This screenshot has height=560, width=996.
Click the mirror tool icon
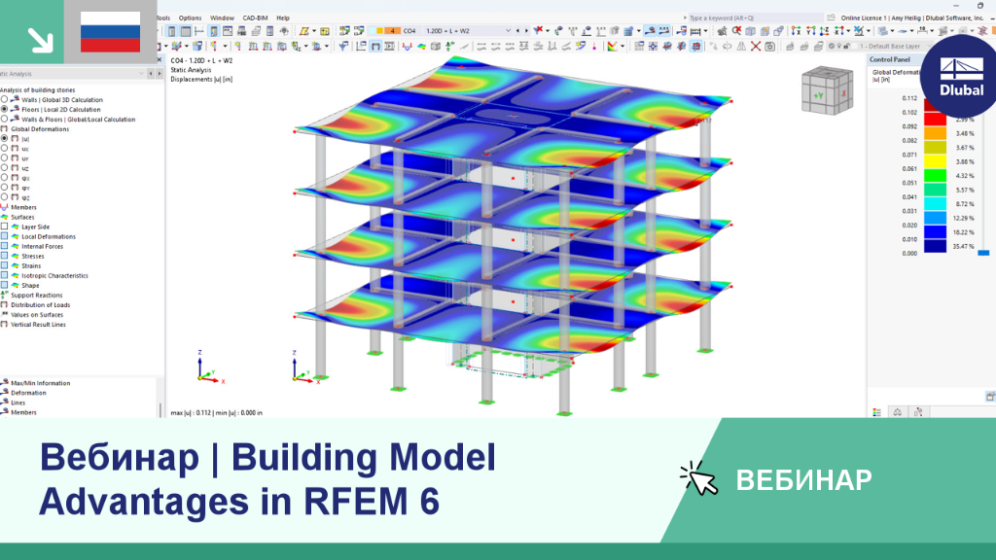point(741,47)
